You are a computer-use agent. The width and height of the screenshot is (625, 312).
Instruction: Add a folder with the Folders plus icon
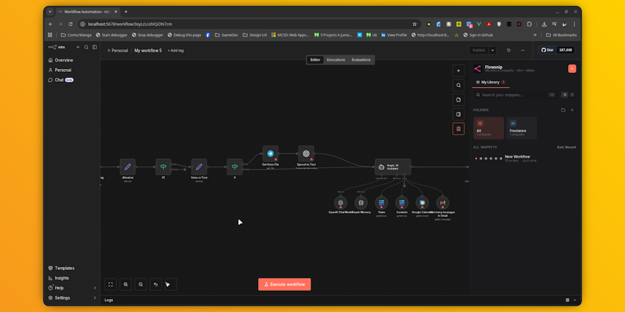[572, 110]
